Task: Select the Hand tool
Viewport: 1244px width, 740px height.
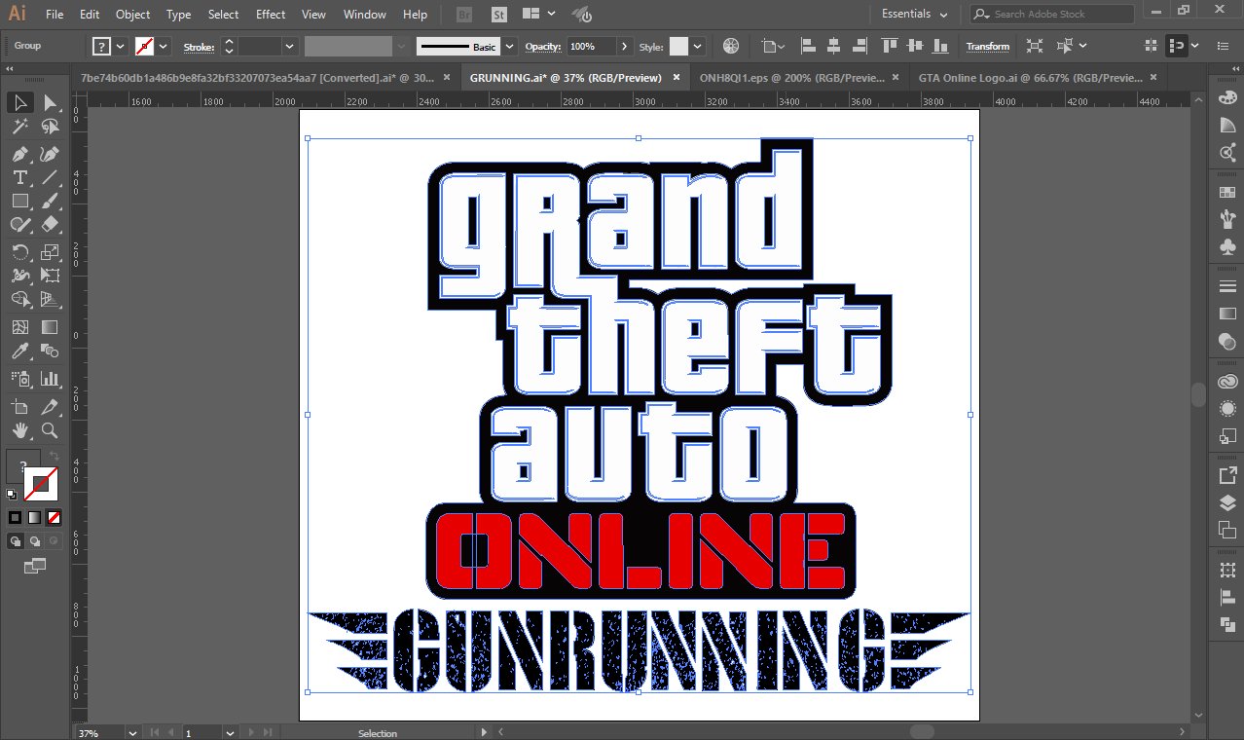Action: click(20, 429)
